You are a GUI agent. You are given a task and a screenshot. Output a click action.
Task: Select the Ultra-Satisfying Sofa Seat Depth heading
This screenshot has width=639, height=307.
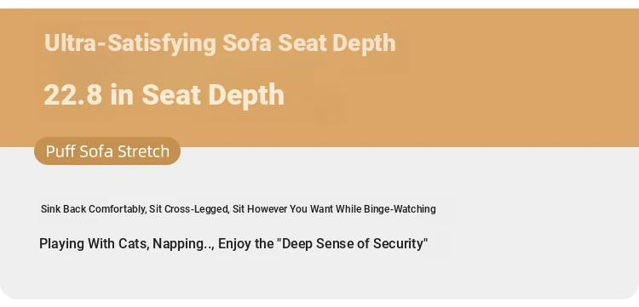220,43
